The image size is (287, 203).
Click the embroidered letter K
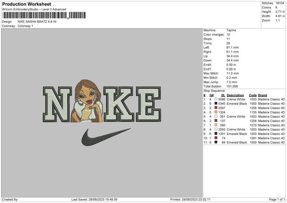pyautogui.click(x=119, y=104)
